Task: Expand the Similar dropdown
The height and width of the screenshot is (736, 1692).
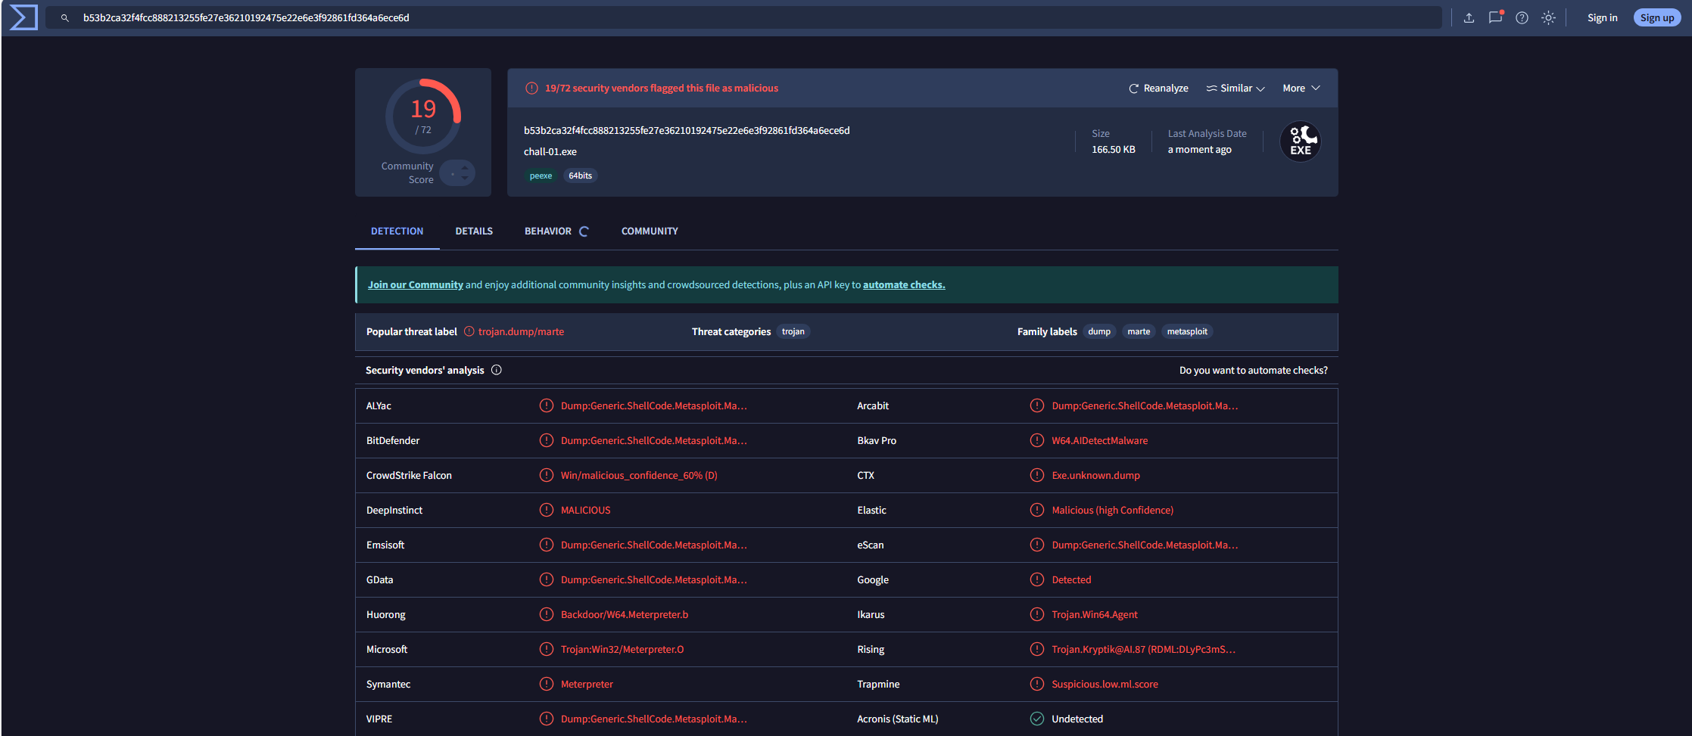Action: pos(1236,89)
